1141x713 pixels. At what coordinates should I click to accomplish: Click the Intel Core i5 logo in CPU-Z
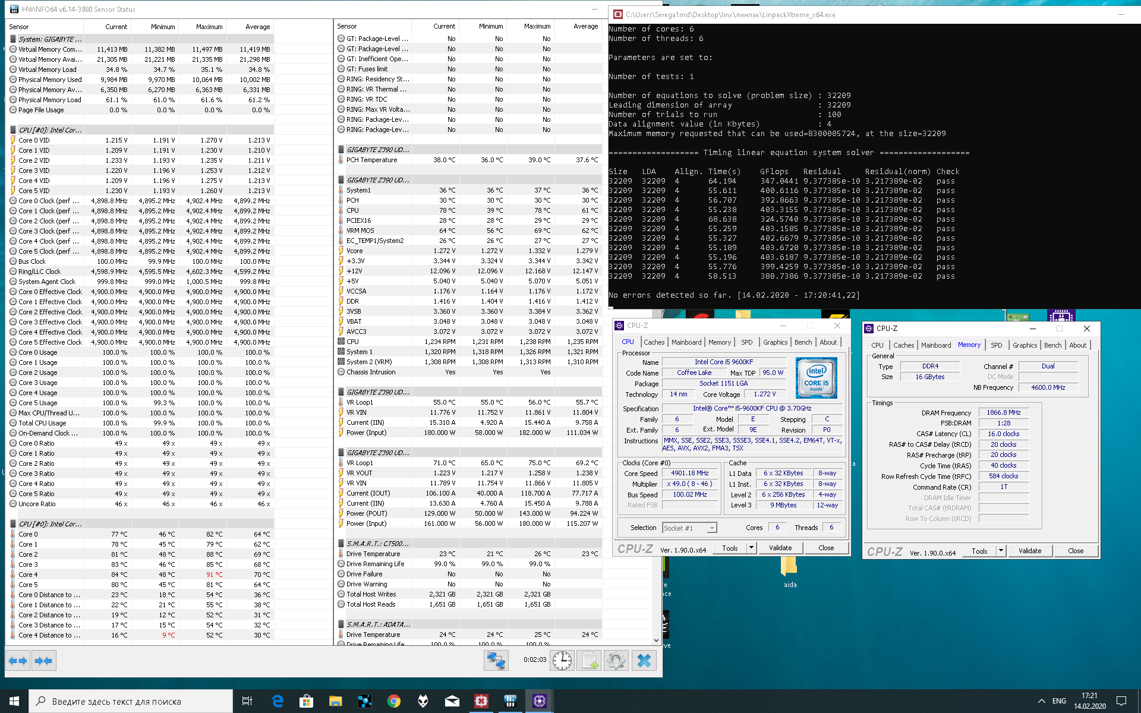click(816, 377)
